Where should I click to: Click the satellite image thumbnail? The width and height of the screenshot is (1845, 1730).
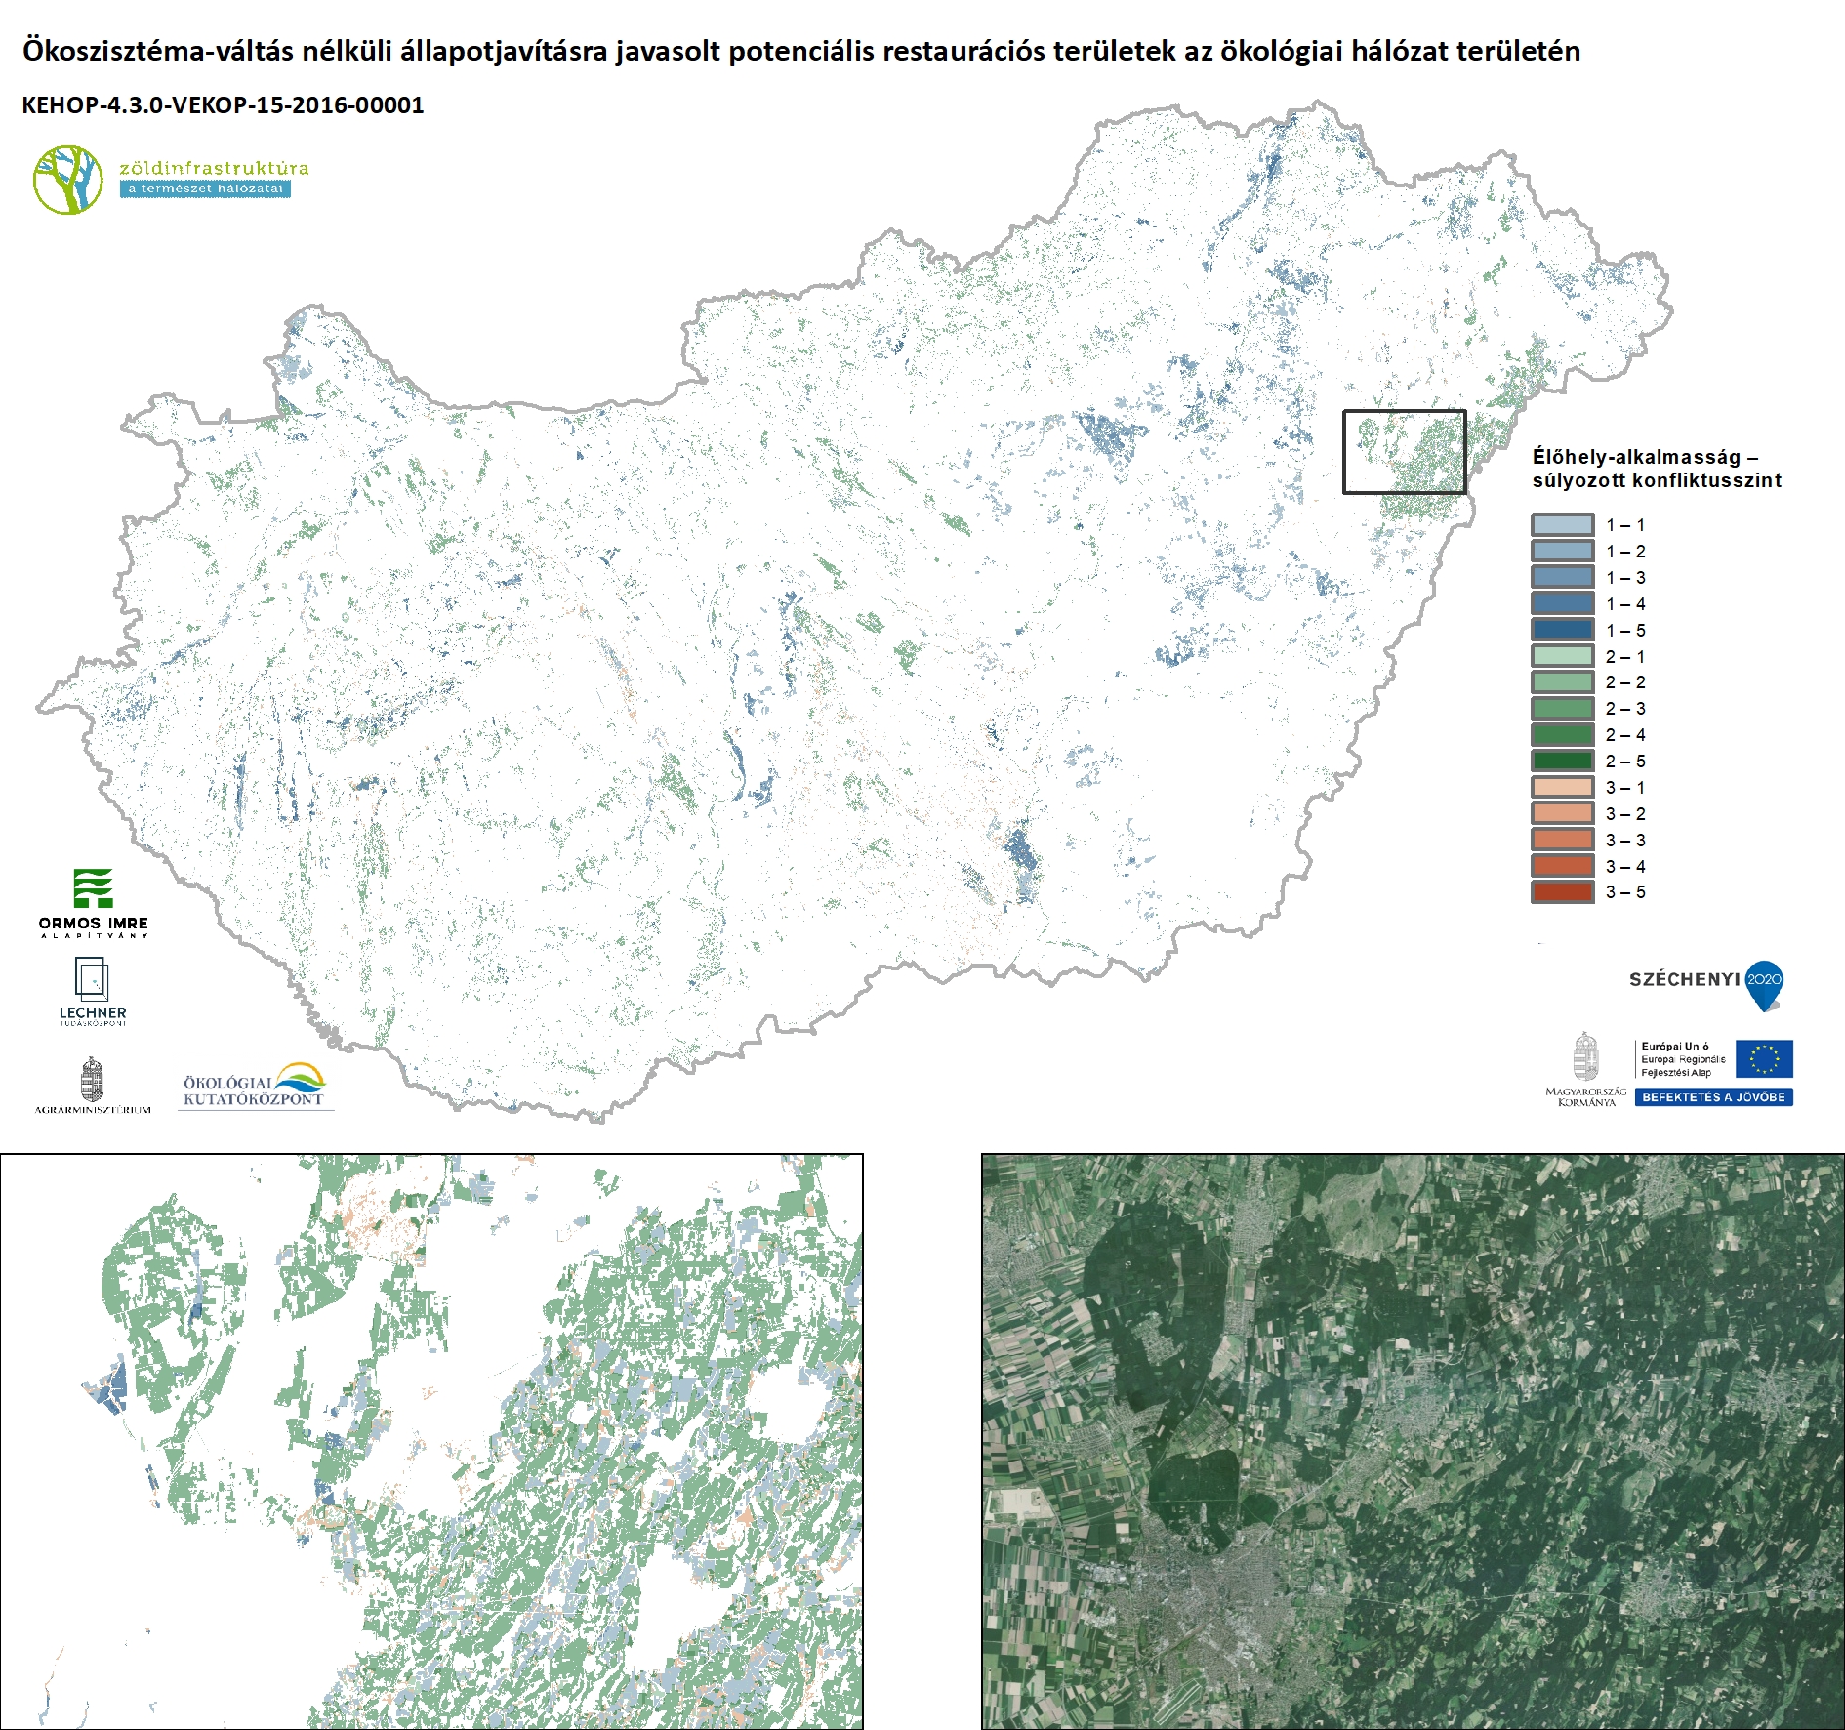(x=1413, y=1441)
